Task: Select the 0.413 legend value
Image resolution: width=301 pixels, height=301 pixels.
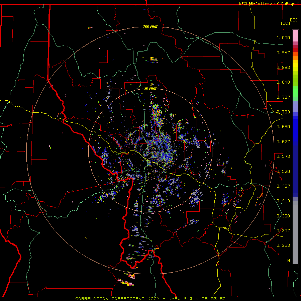Action: pos(283,201)
